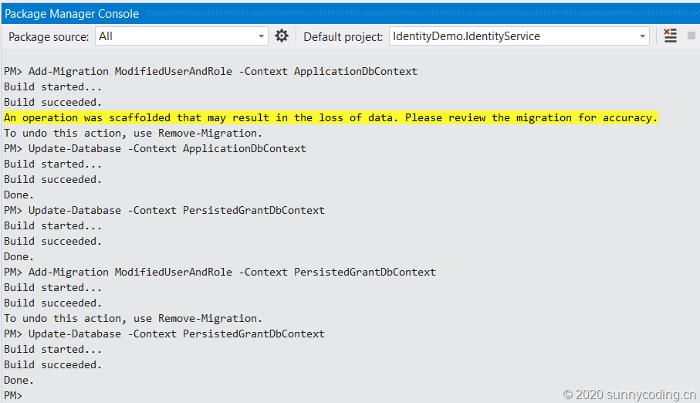This screenshot has height=403, width=700.
Task: Click the sunnycoding.cn copyright watermark
Action: pos(630,395)
